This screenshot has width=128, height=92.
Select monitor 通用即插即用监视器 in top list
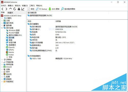[40, 16]
